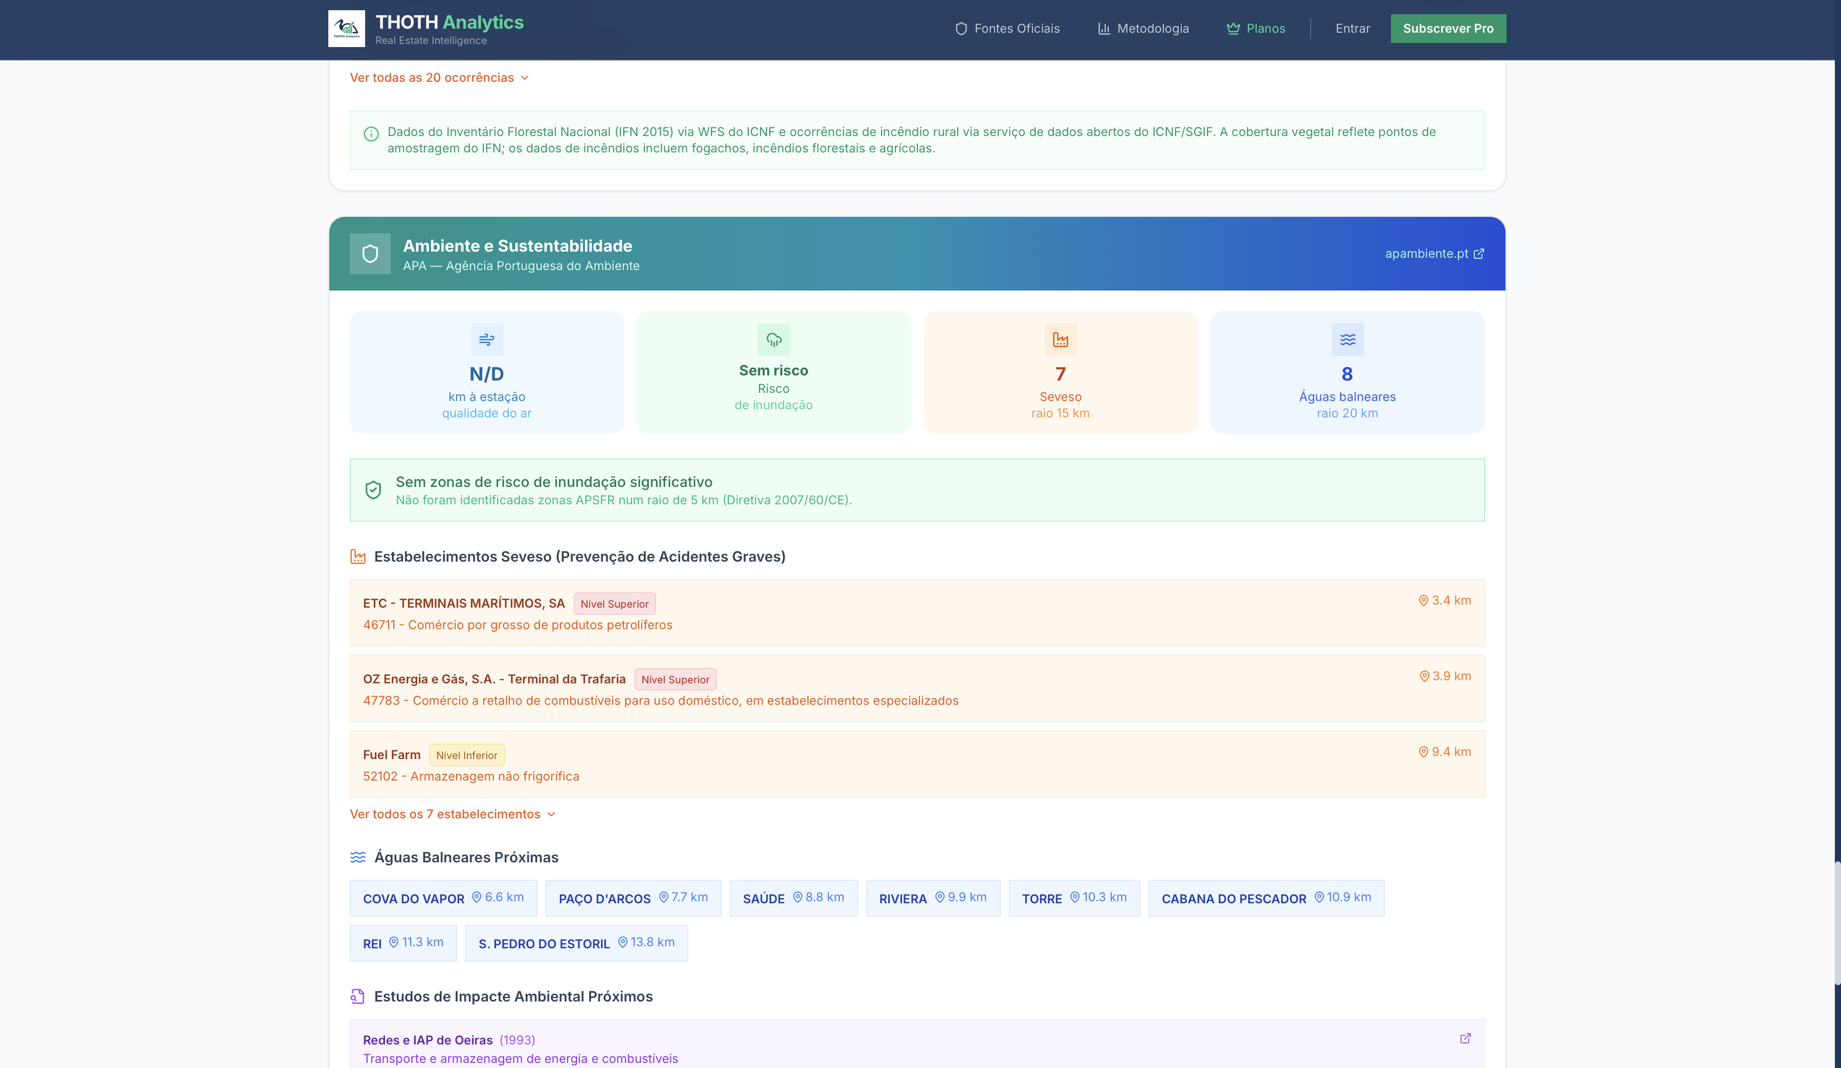Image resolution: width=1841 pixels, height=1068 pixels.
Task: Open Fontes Oficiais in the navigation
Action: [x=1007, y=29]
